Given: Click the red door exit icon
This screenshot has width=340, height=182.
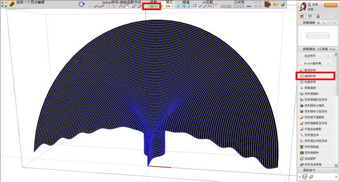Looking at the screenshot, I should pos(268,4).
